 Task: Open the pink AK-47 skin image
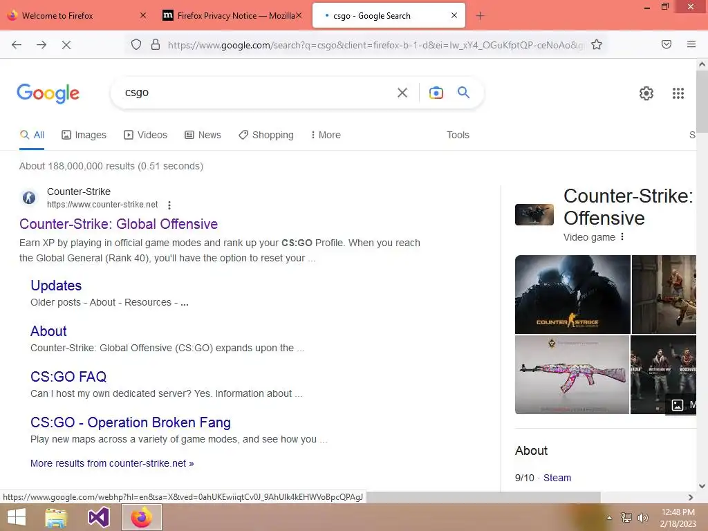572,375
